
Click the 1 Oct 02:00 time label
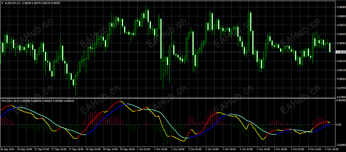[x=143, y=149]
